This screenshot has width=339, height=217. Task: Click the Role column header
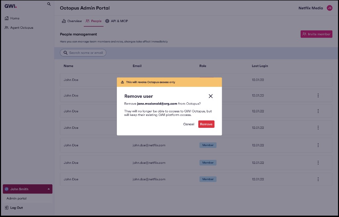point(203,66)
